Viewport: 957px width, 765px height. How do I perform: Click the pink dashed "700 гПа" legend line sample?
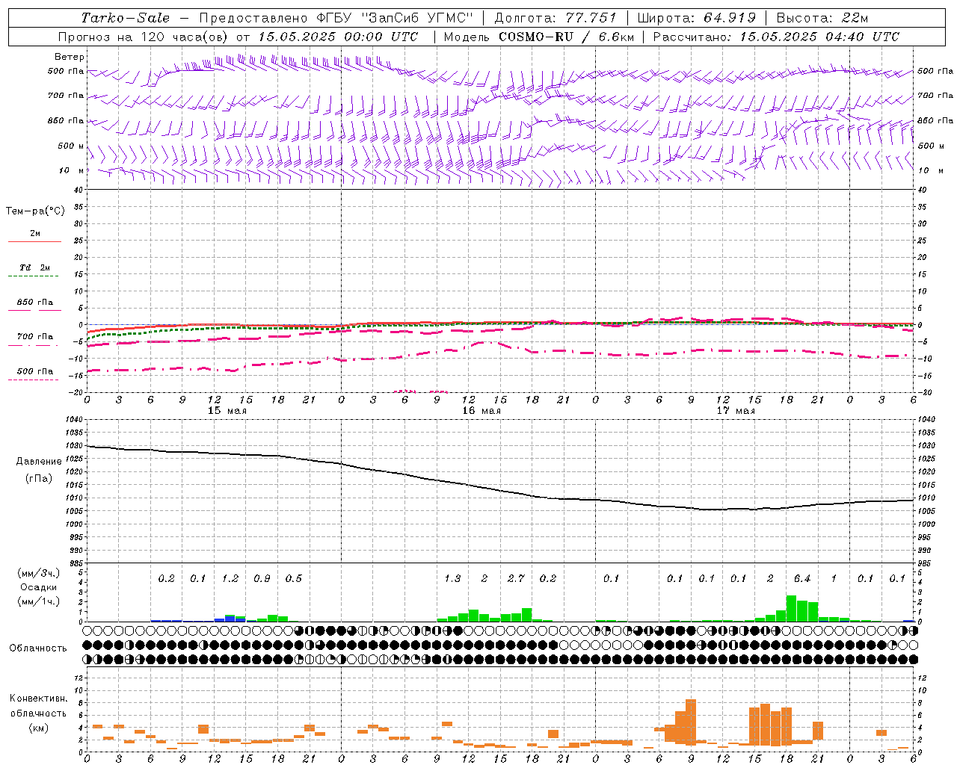[x=34, y=346]
